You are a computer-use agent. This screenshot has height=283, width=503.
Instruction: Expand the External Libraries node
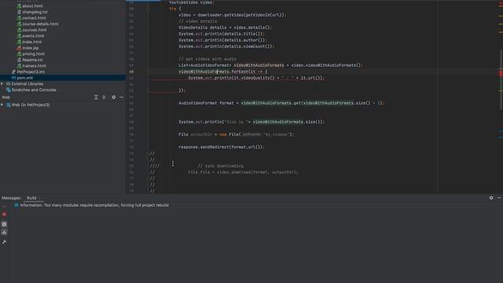(x=2, y=84)
